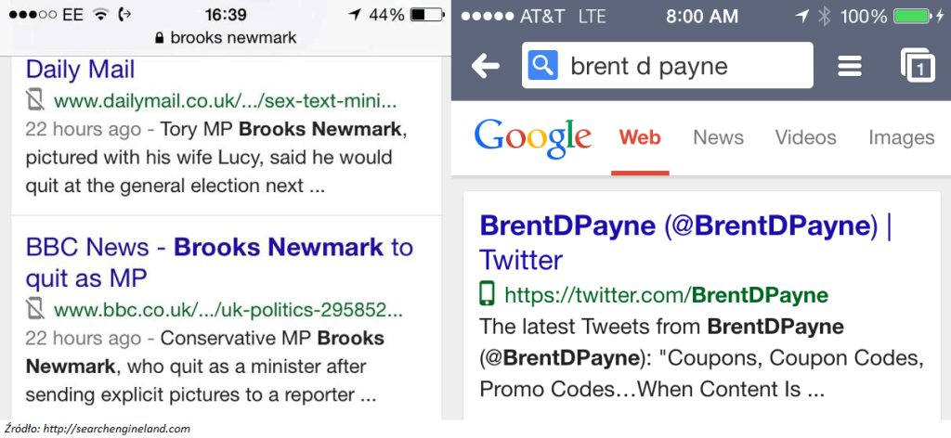951x438 pixels.
Task: Tap the Google logo
Action: [x=533, y=138]
